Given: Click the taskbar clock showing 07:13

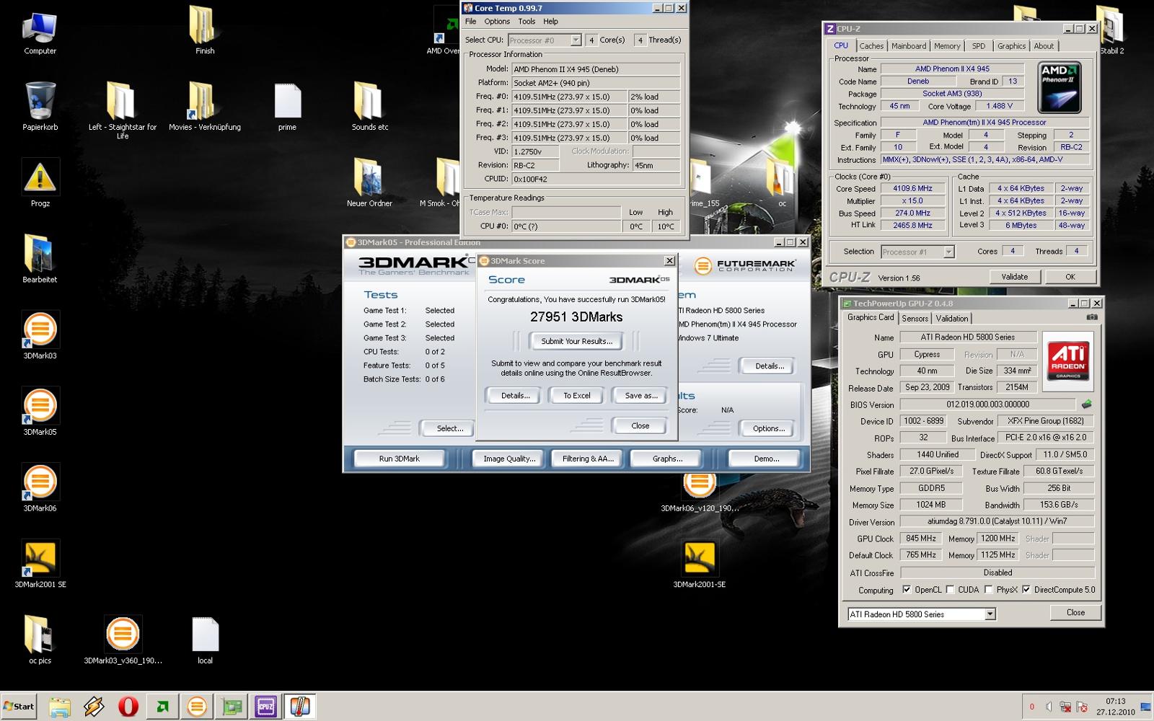Looking at the screenshot, I should (x=1115, y=701).
